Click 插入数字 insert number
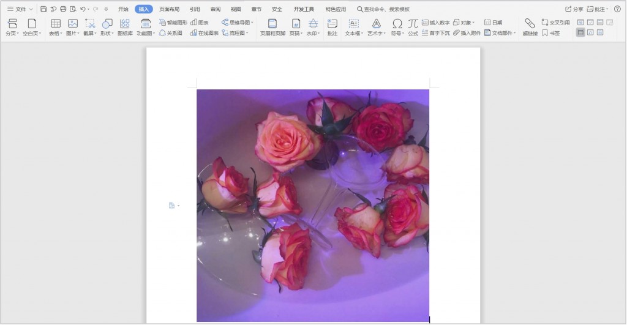Viewport: 627px width, 325px height. (x=435, y=23)
